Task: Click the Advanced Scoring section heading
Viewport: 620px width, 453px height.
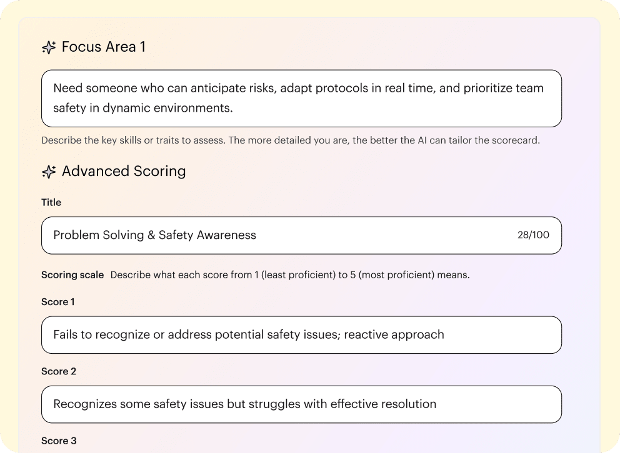Action: click(x=124, y=171)
